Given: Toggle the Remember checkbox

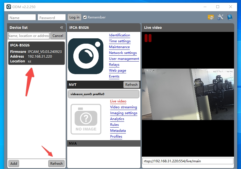Looking at the screenshot, I should (85, 17).
